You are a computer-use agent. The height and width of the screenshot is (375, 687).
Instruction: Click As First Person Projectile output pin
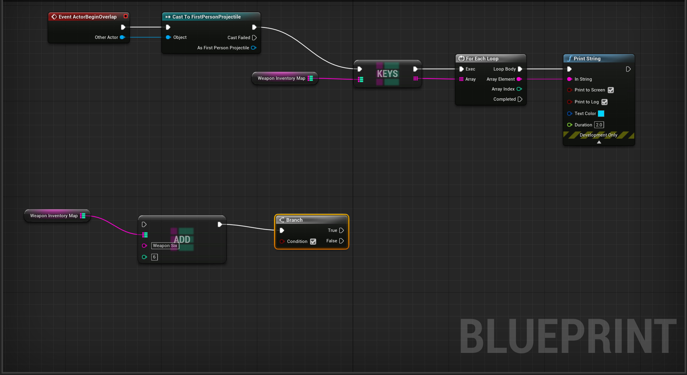coord(254,48)
